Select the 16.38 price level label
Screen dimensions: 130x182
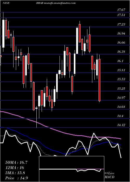point(121,52)
